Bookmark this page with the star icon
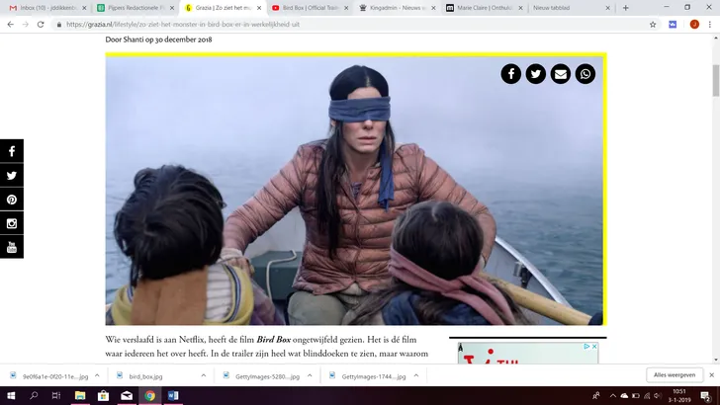This screenshot has width=720, height=405. coord(653,25)
